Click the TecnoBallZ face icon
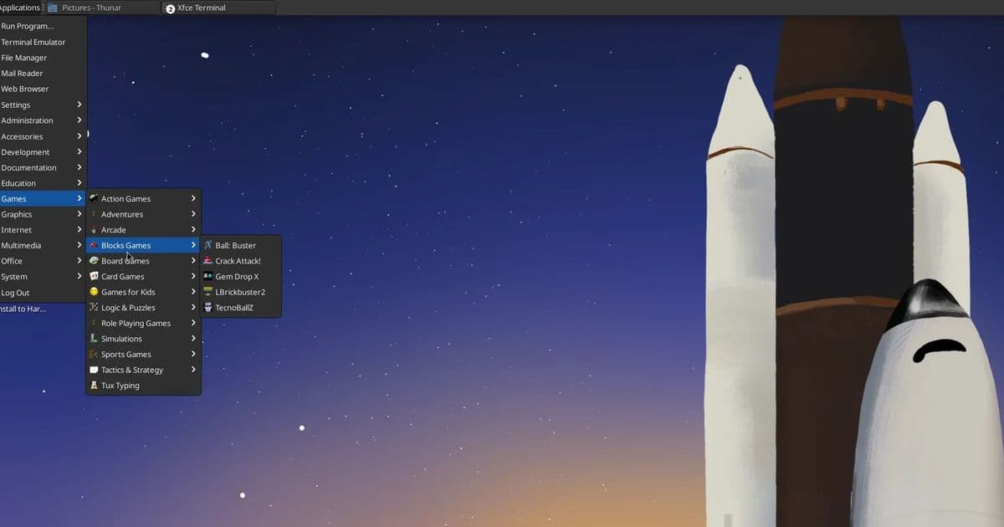1004x527 pixels. [x=207, y=307]
